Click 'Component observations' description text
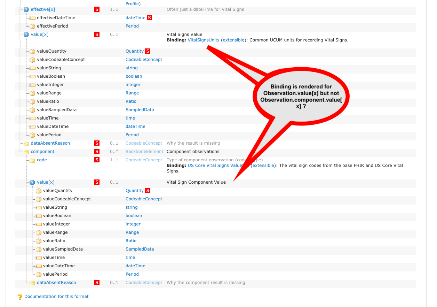 coord(193,152)
